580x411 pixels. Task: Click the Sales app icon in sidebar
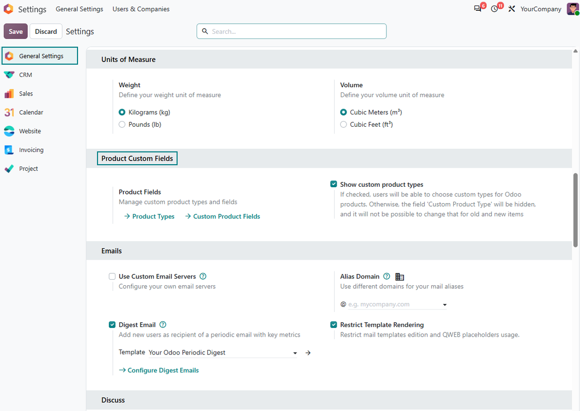9,93
